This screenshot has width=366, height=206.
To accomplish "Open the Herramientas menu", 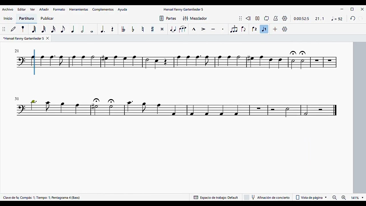I will pos(79,9).
